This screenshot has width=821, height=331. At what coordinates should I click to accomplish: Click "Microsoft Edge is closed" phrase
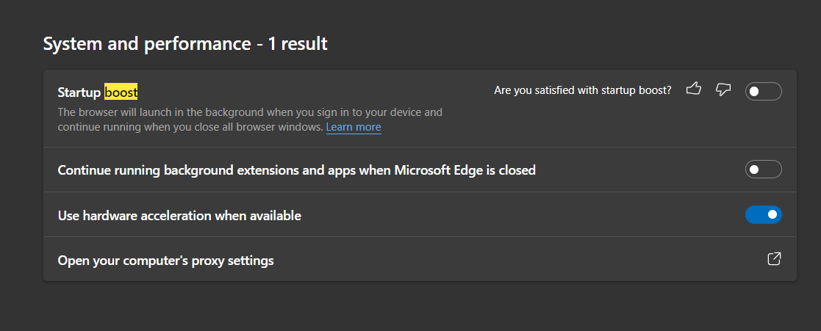pos(465,170)
